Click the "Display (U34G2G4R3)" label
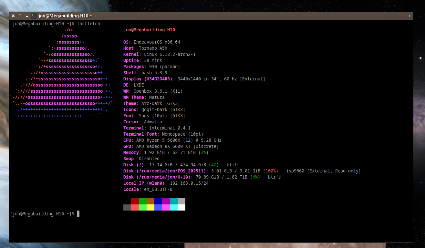The width and height of the screenshot is (425, 248). (148, 79)
